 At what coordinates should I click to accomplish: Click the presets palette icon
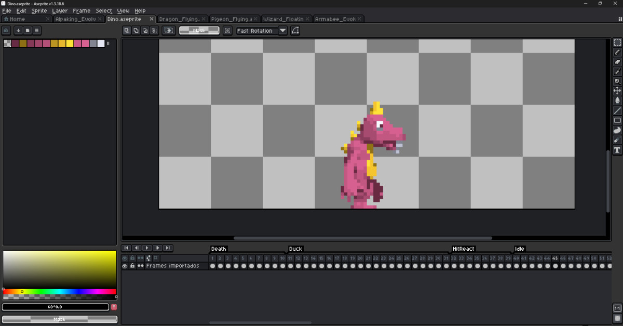tap(28, 31)
